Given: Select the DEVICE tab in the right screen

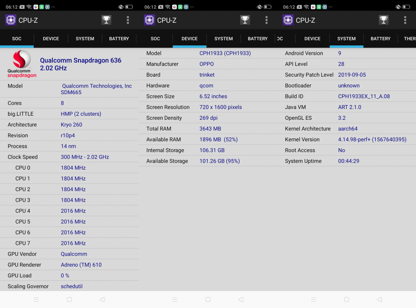Looking at the screenshot, I should tap(312, 39).
